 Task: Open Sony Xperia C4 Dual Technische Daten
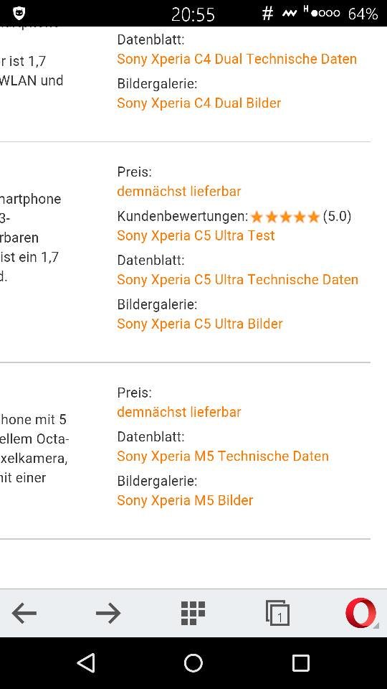pyautogui.click(x=237, y=60)
